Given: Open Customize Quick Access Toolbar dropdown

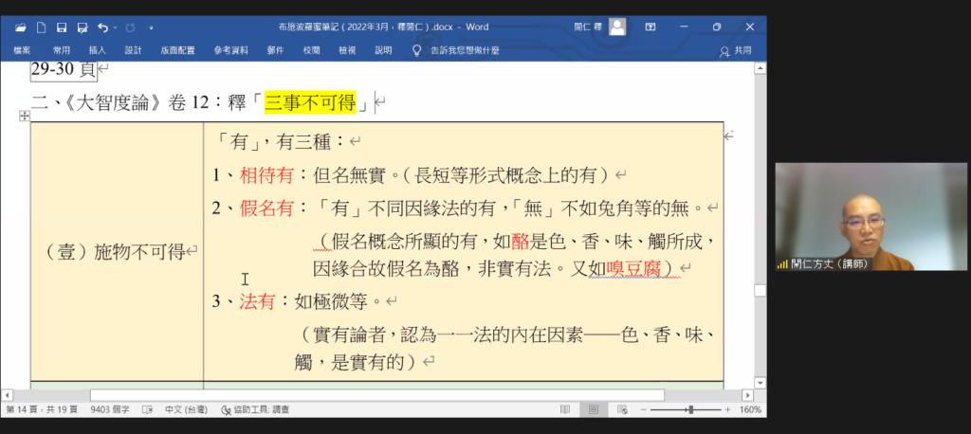Looking at the screenshot, I should click(x=152, y=27).
